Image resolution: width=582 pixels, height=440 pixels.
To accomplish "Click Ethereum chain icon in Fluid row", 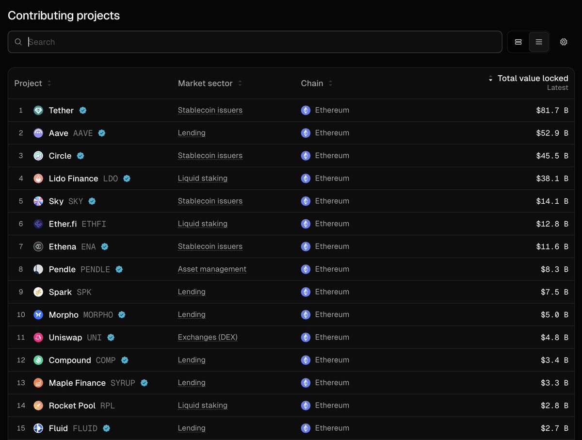I will point(306,428).
